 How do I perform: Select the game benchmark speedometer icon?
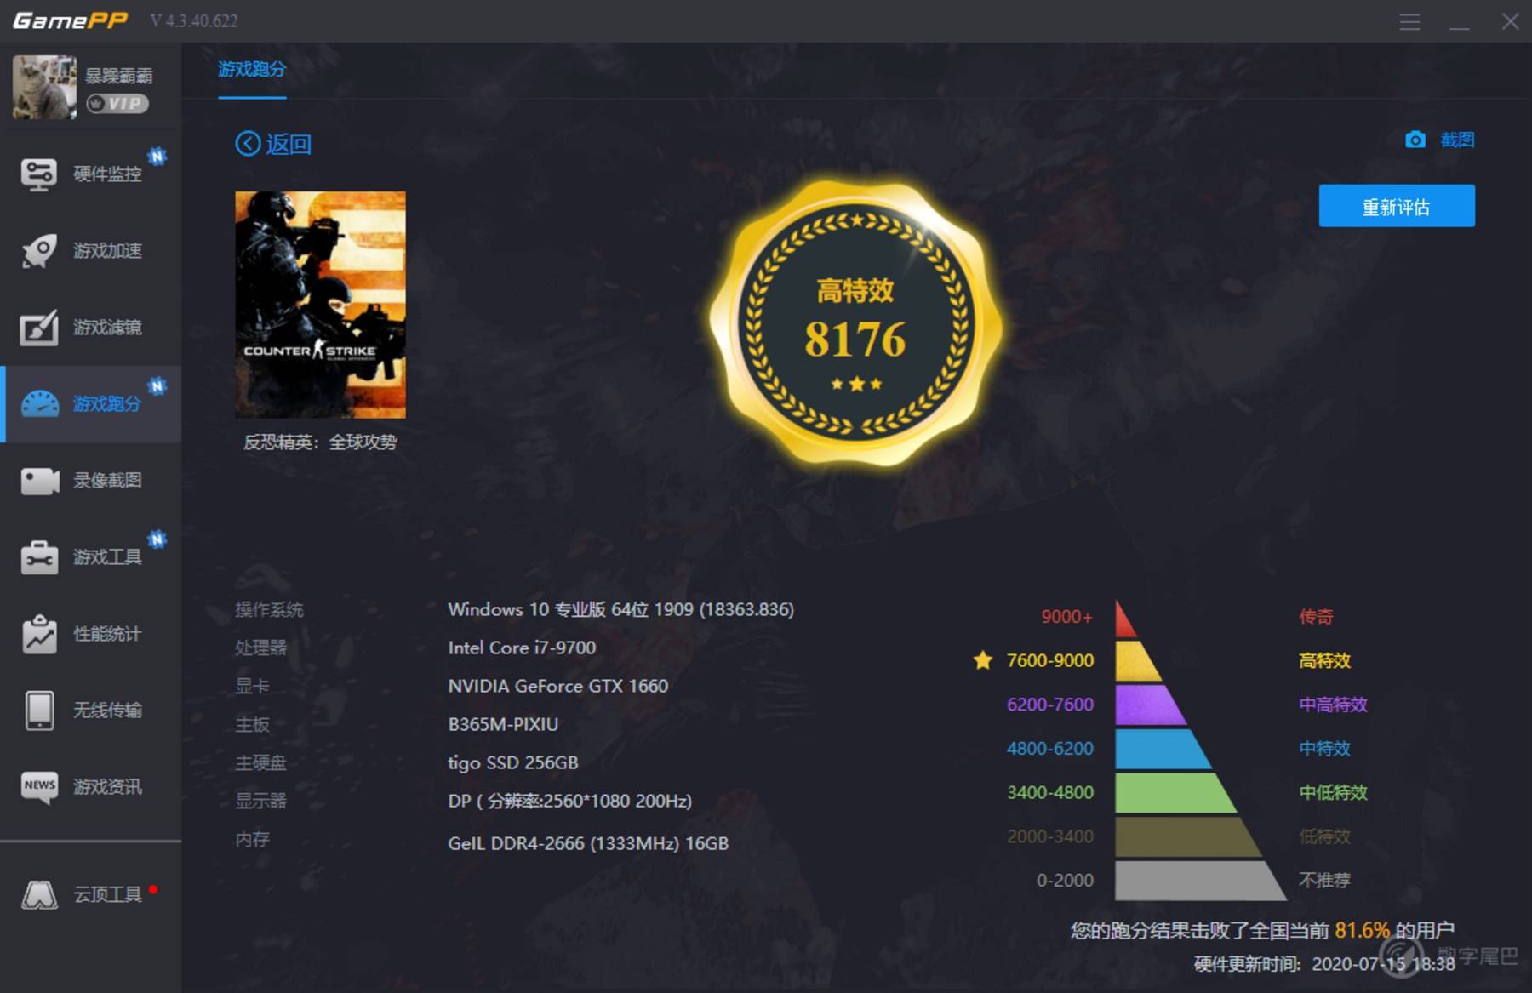(40, 403)
